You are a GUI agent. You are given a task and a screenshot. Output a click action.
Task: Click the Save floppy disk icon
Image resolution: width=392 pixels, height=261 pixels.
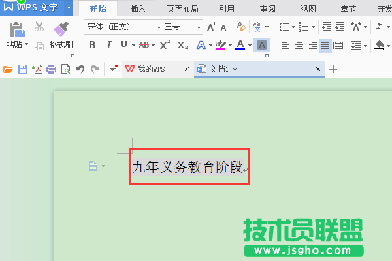[23, 69]
